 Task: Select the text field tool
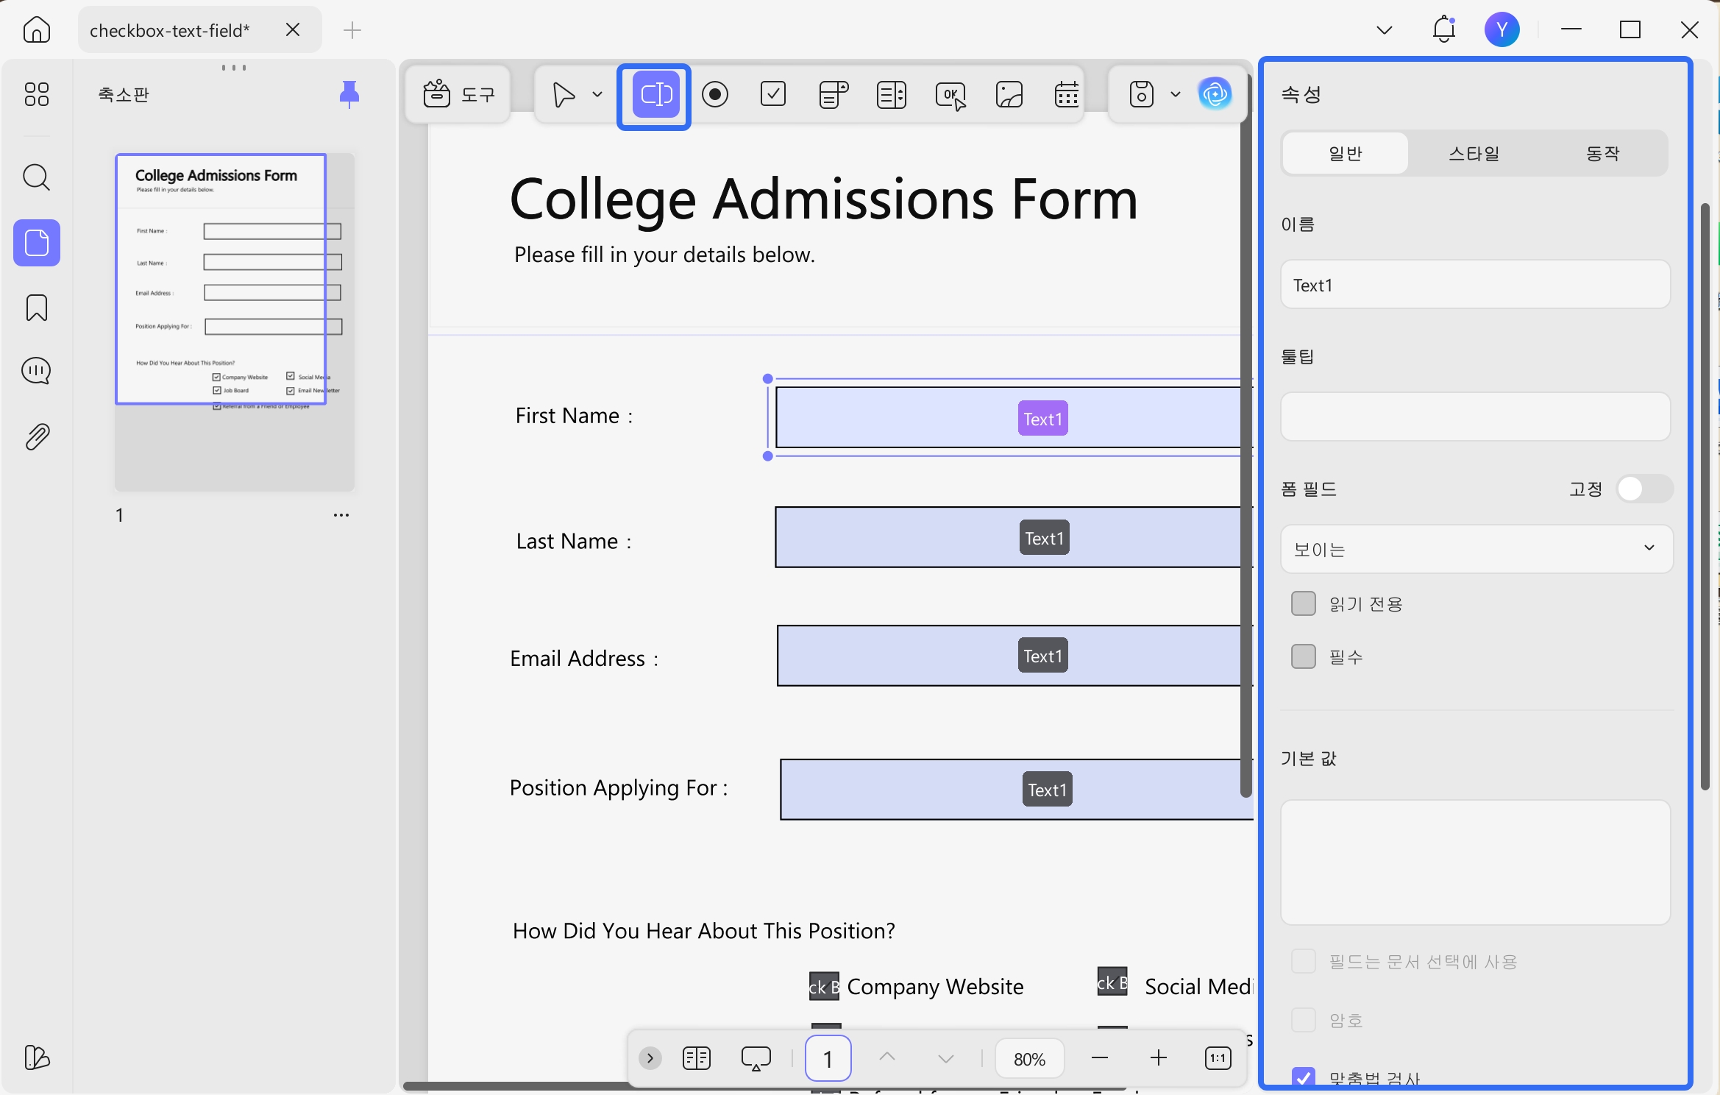tap(655, 95)
